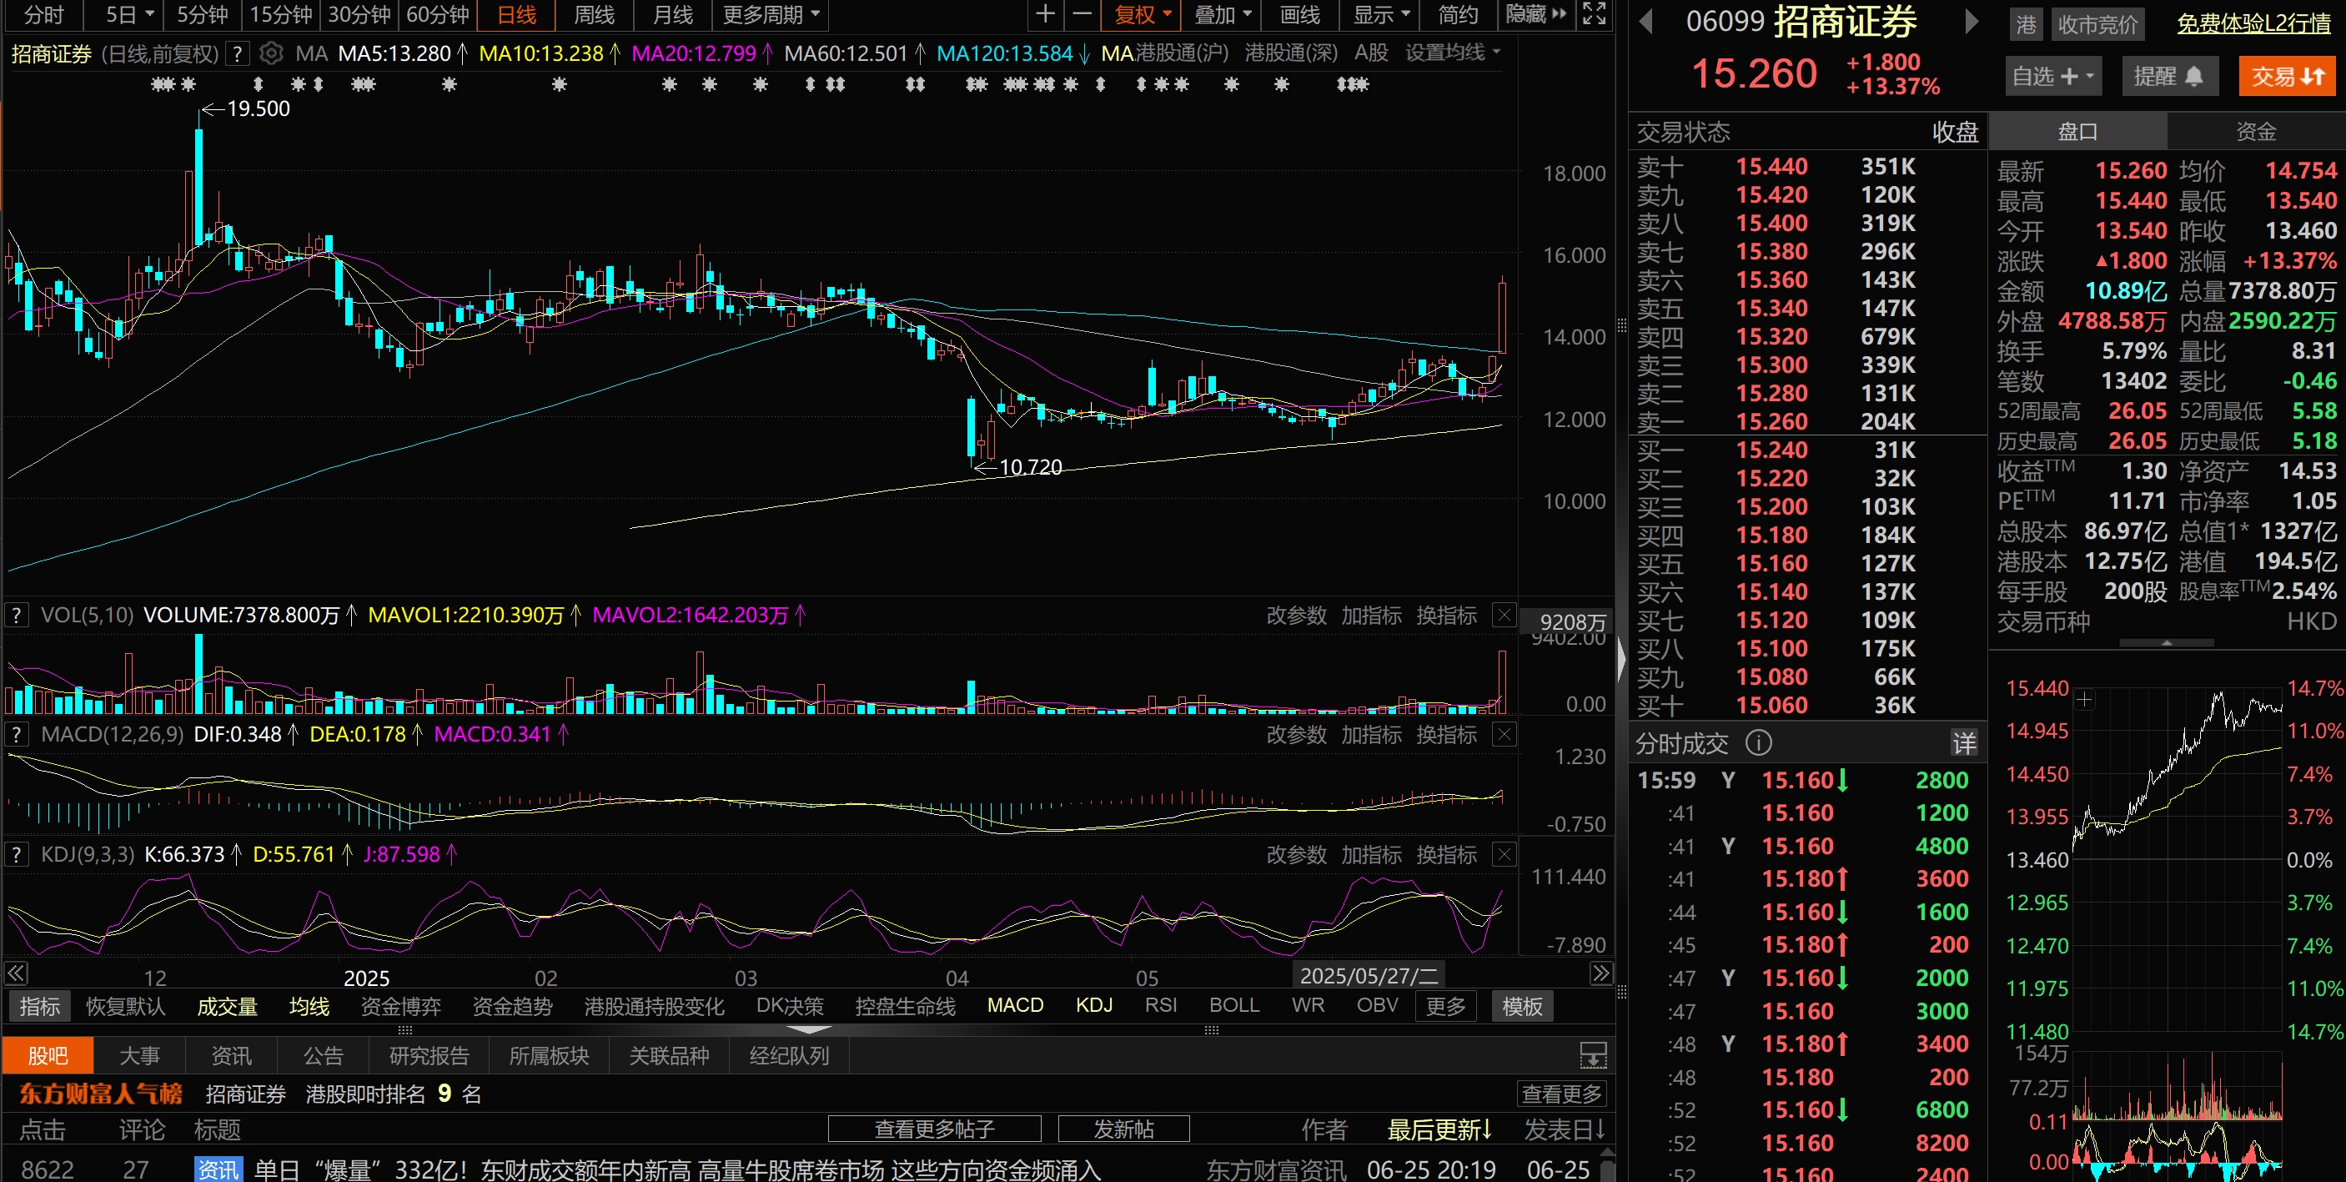Click 换指标 for the KDJ indicator

1446,855
